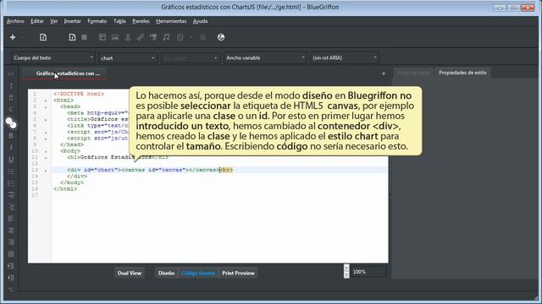Click the <!DOCTYPE html> line in source
Image resolution: width=542 pixels, height=304 pixels.
tap(79, 94)
